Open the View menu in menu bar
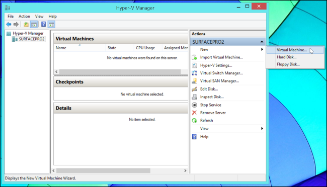Viewport: 327px width, 187px height. click(39, 16)
